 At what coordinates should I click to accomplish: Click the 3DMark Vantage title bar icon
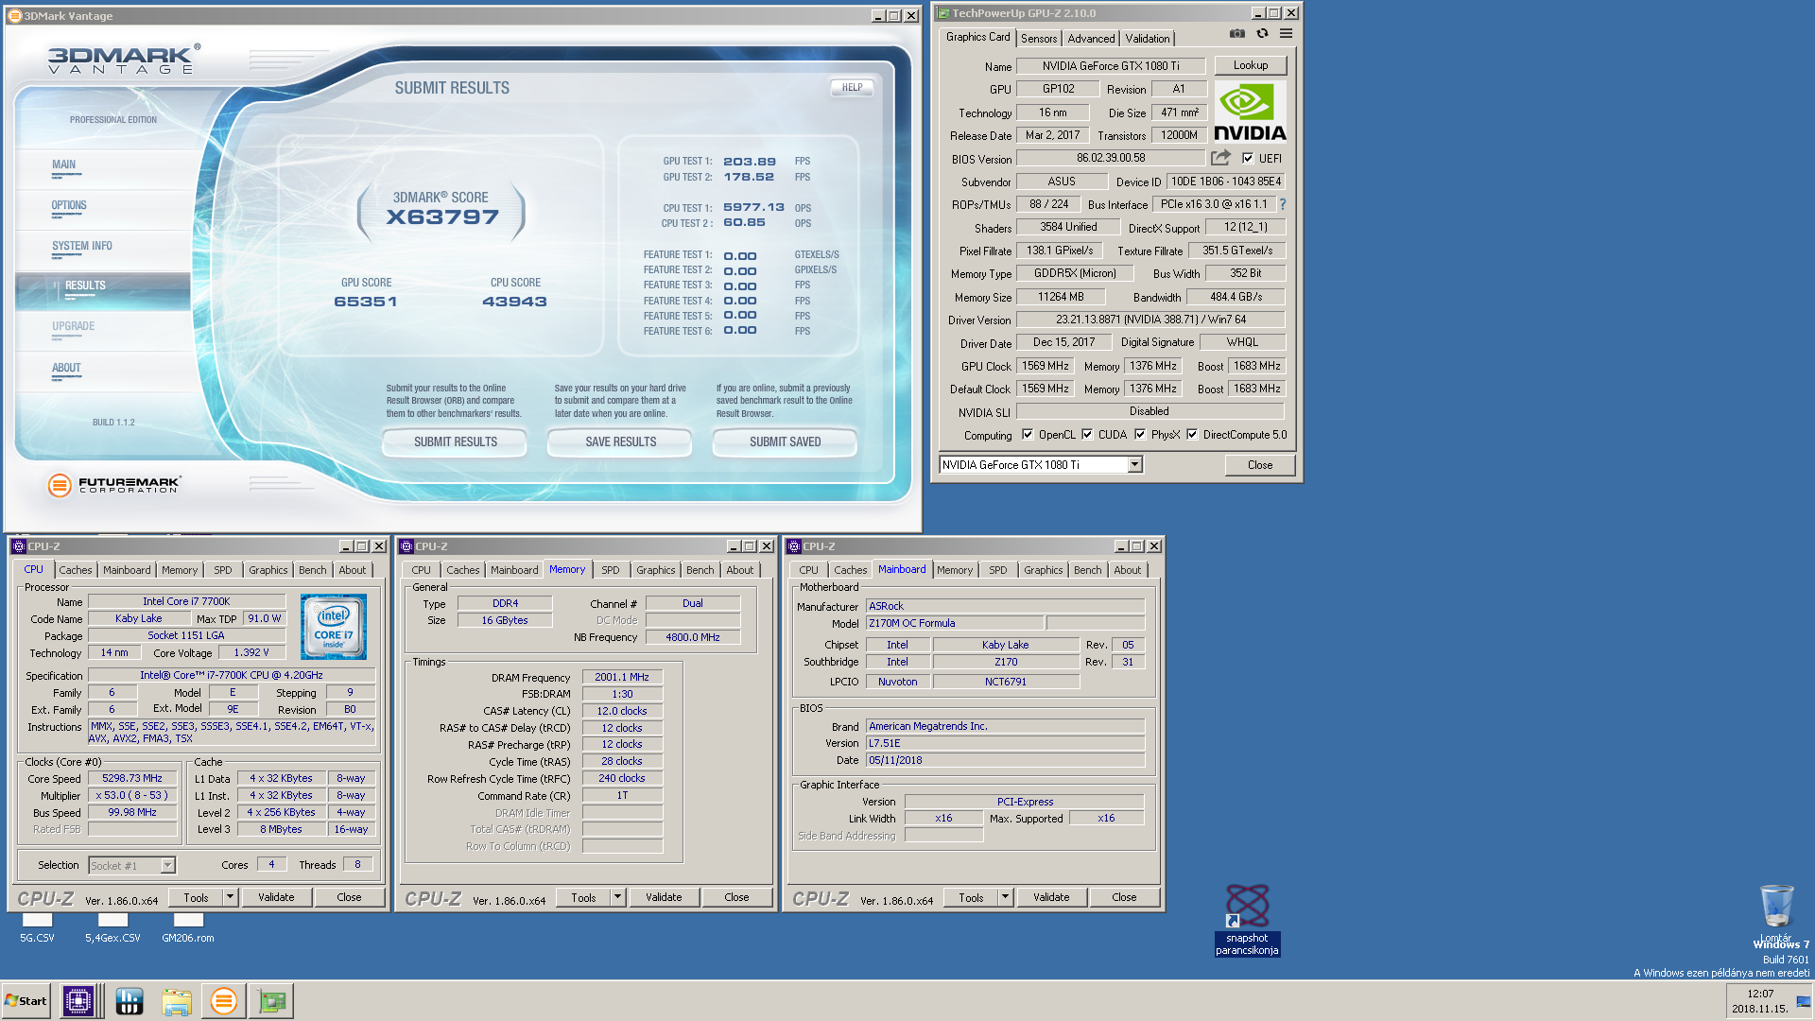tap(14, 15)
